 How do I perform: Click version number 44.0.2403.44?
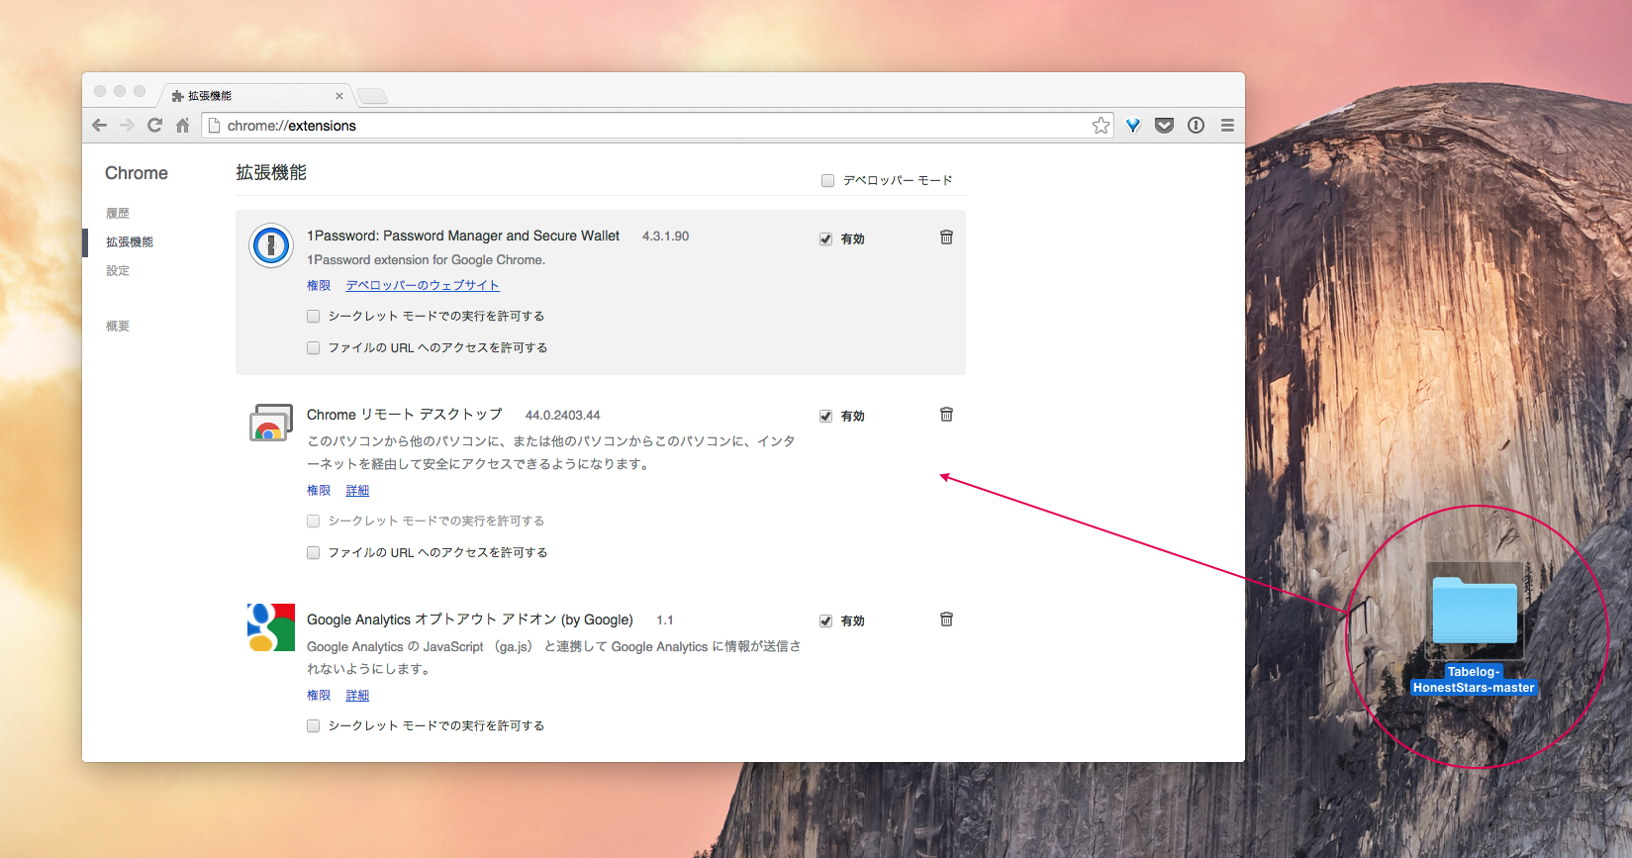562,415
